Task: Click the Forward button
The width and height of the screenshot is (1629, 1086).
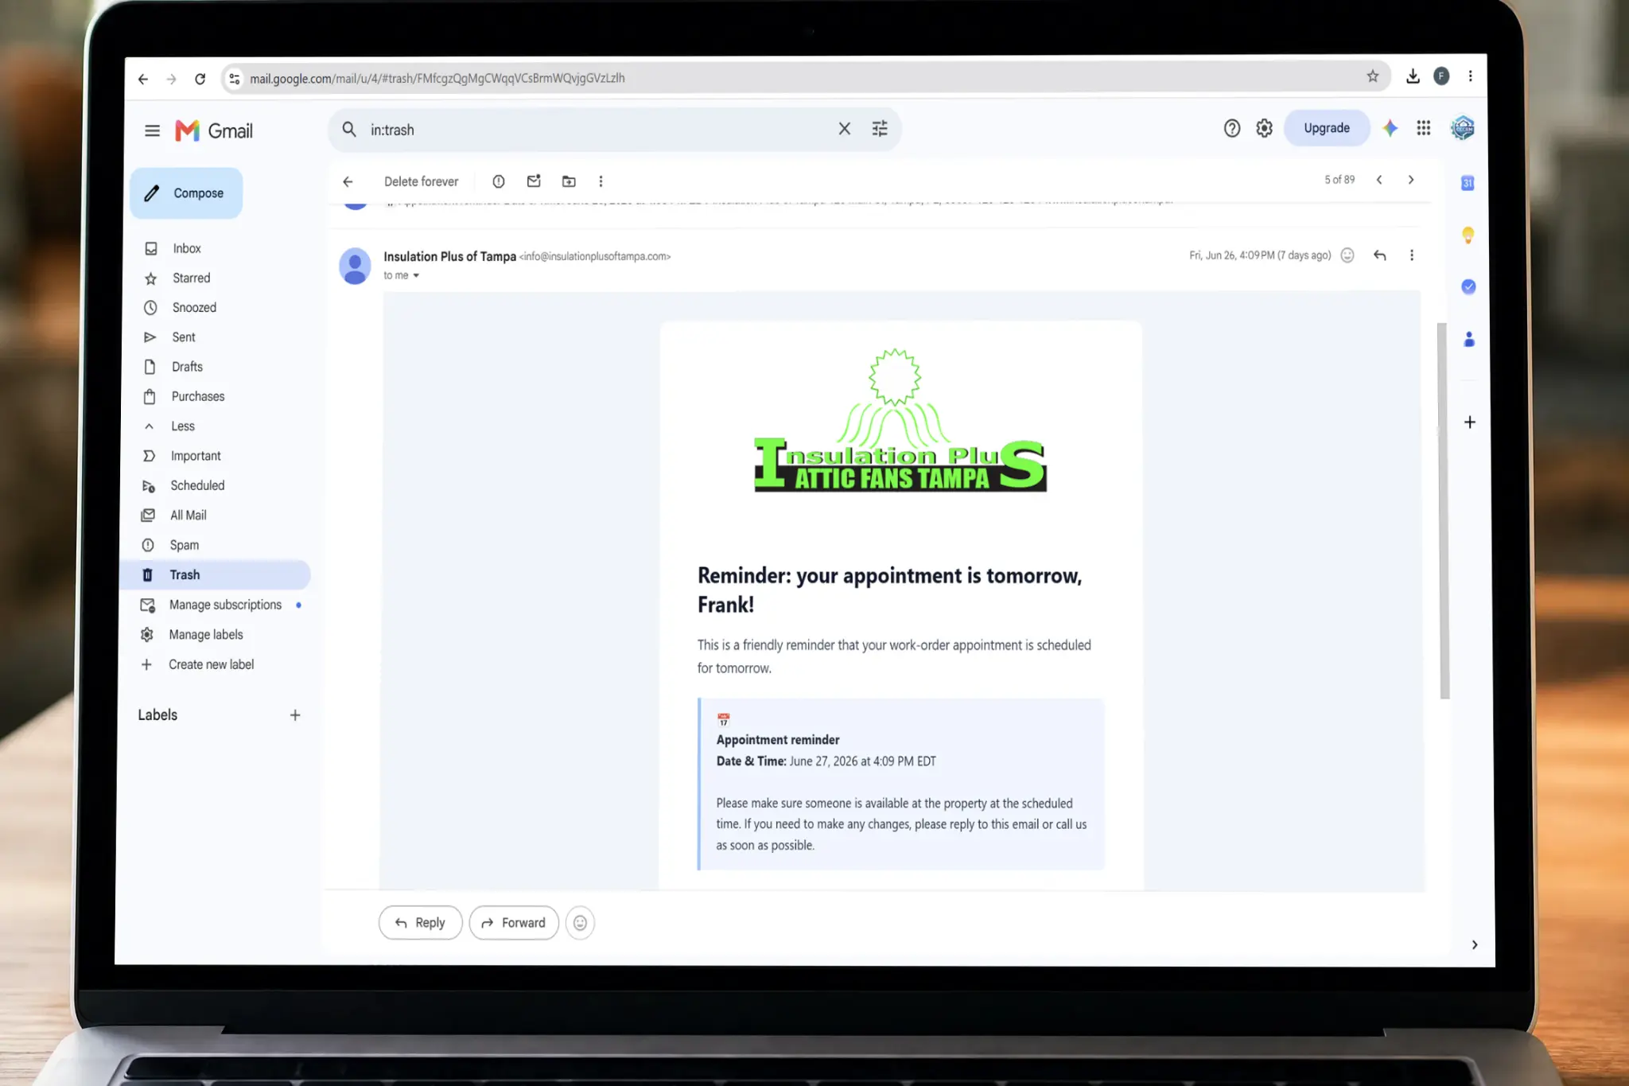Action: pos(514,923)
